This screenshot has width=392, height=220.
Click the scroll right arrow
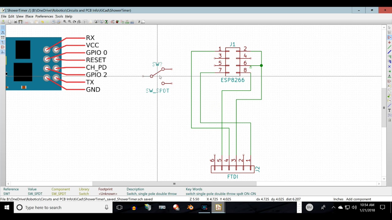(379, 184)
